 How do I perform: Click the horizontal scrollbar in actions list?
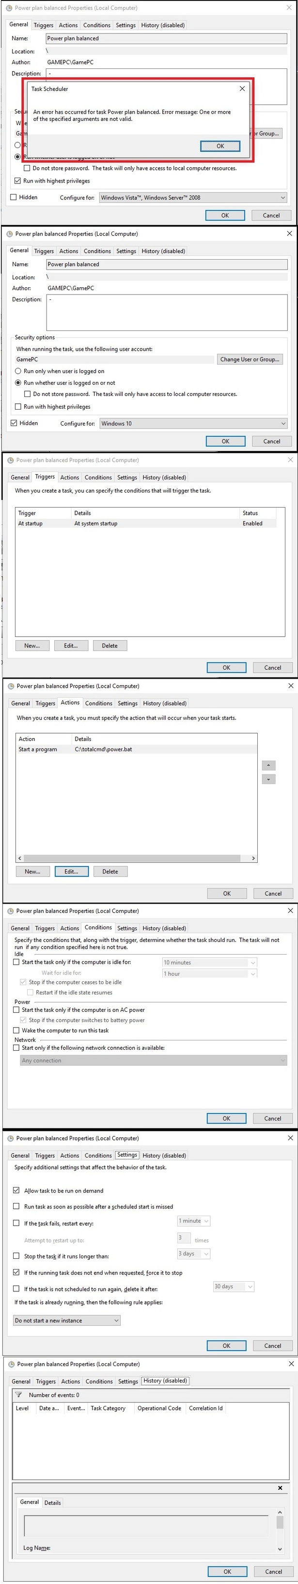point(132,858)
